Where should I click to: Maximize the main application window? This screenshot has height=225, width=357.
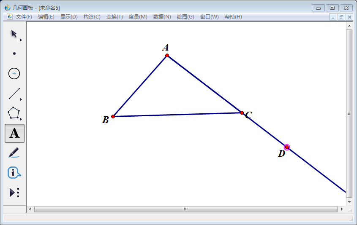pos(332,8)
